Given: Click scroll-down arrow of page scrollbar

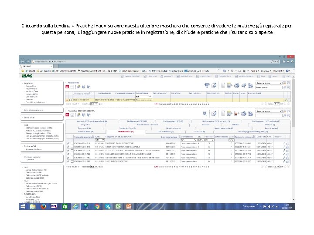Looking at the screenshot, I should [294, 199].
